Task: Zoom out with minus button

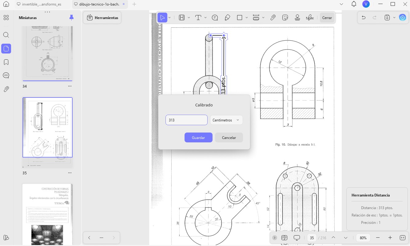Action: coord(378,238)
